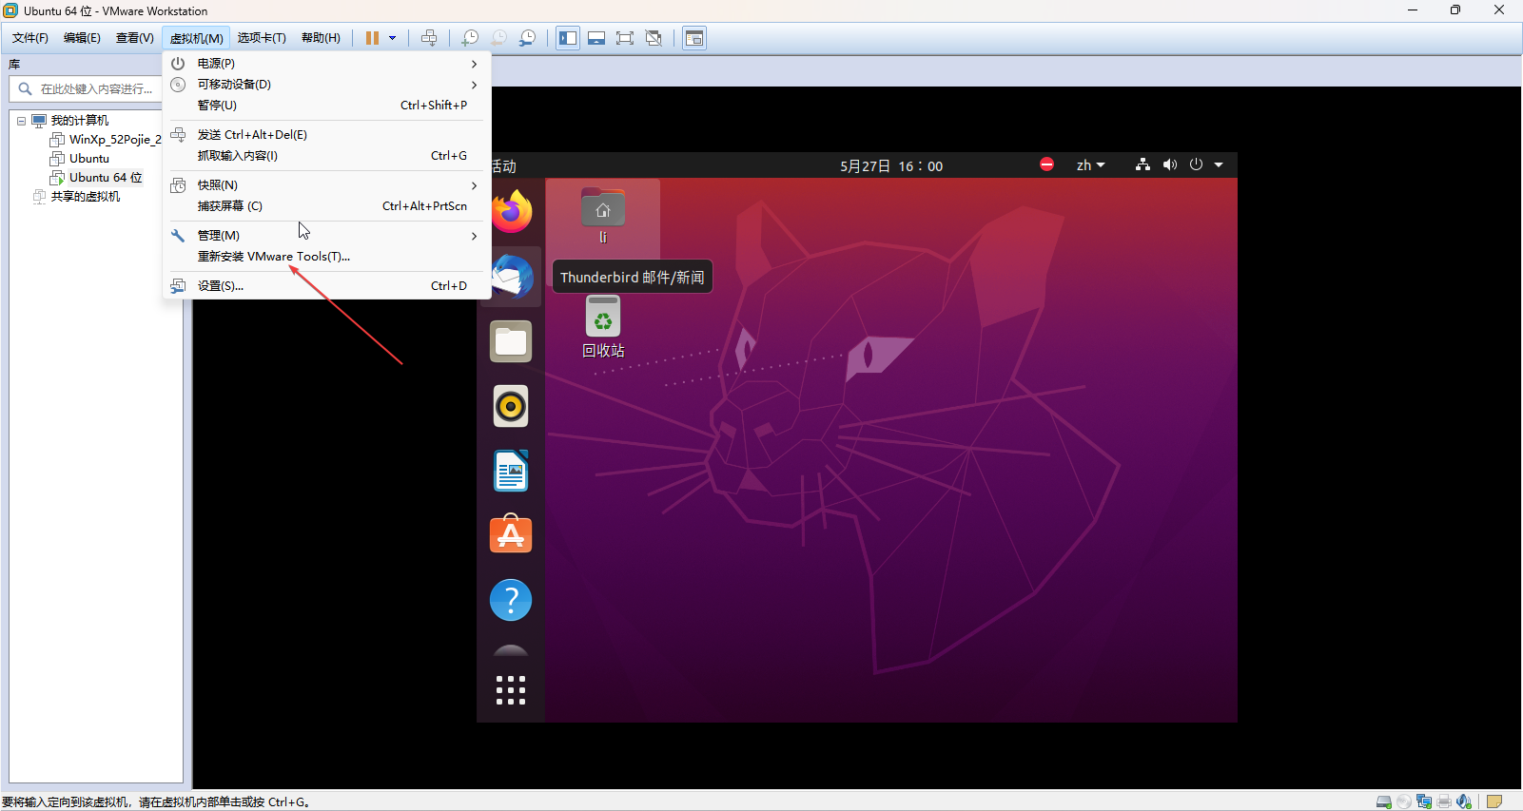Click the clock 5月27日 16:00 in top bar

pos(891,166)
